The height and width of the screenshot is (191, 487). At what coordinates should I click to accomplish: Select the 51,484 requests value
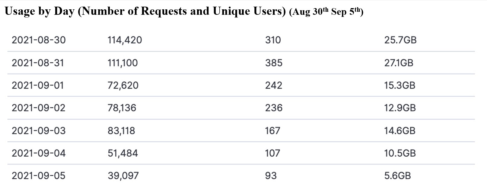(x=123, y=153)
